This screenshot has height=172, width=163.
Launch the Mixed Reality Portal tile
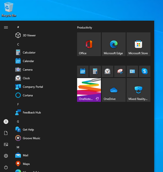139,90
